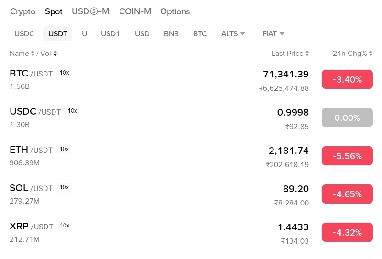Click ETH -5.56% change button
Image resolution: width=382 pixels, height=259 pixels.
coord(347,156)
